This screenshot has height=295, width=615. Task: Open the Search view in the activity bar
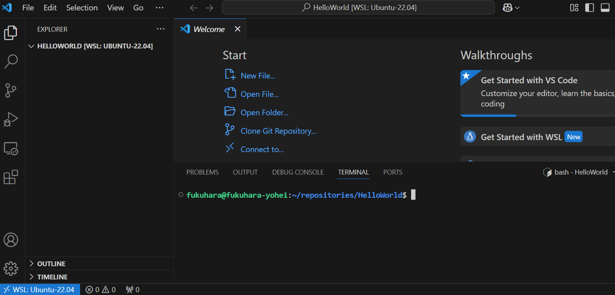(x=11, y=62)
